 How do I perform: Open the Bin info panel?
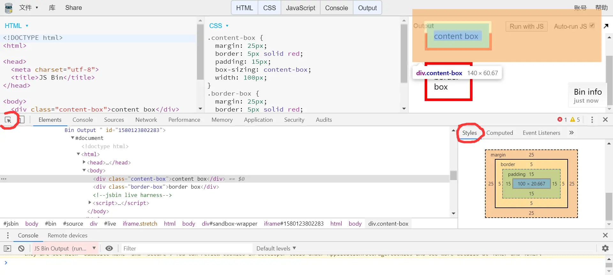click(x=587, y=95)
